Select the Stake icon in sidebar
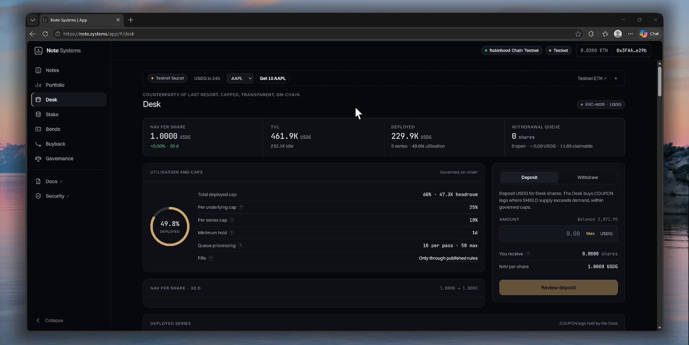Screen dimensions: 689x345 coord(38,114)
